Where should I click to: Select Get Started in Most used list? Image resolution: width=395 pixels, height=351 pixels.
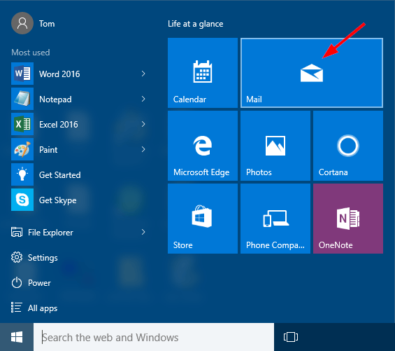click(78, 174)
